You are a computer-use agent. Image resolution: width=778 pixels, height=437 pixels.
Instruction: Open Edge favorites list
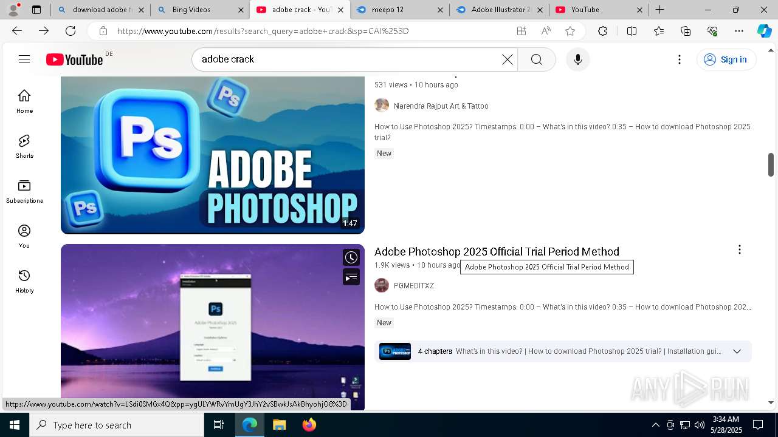[x=659, y=31]
